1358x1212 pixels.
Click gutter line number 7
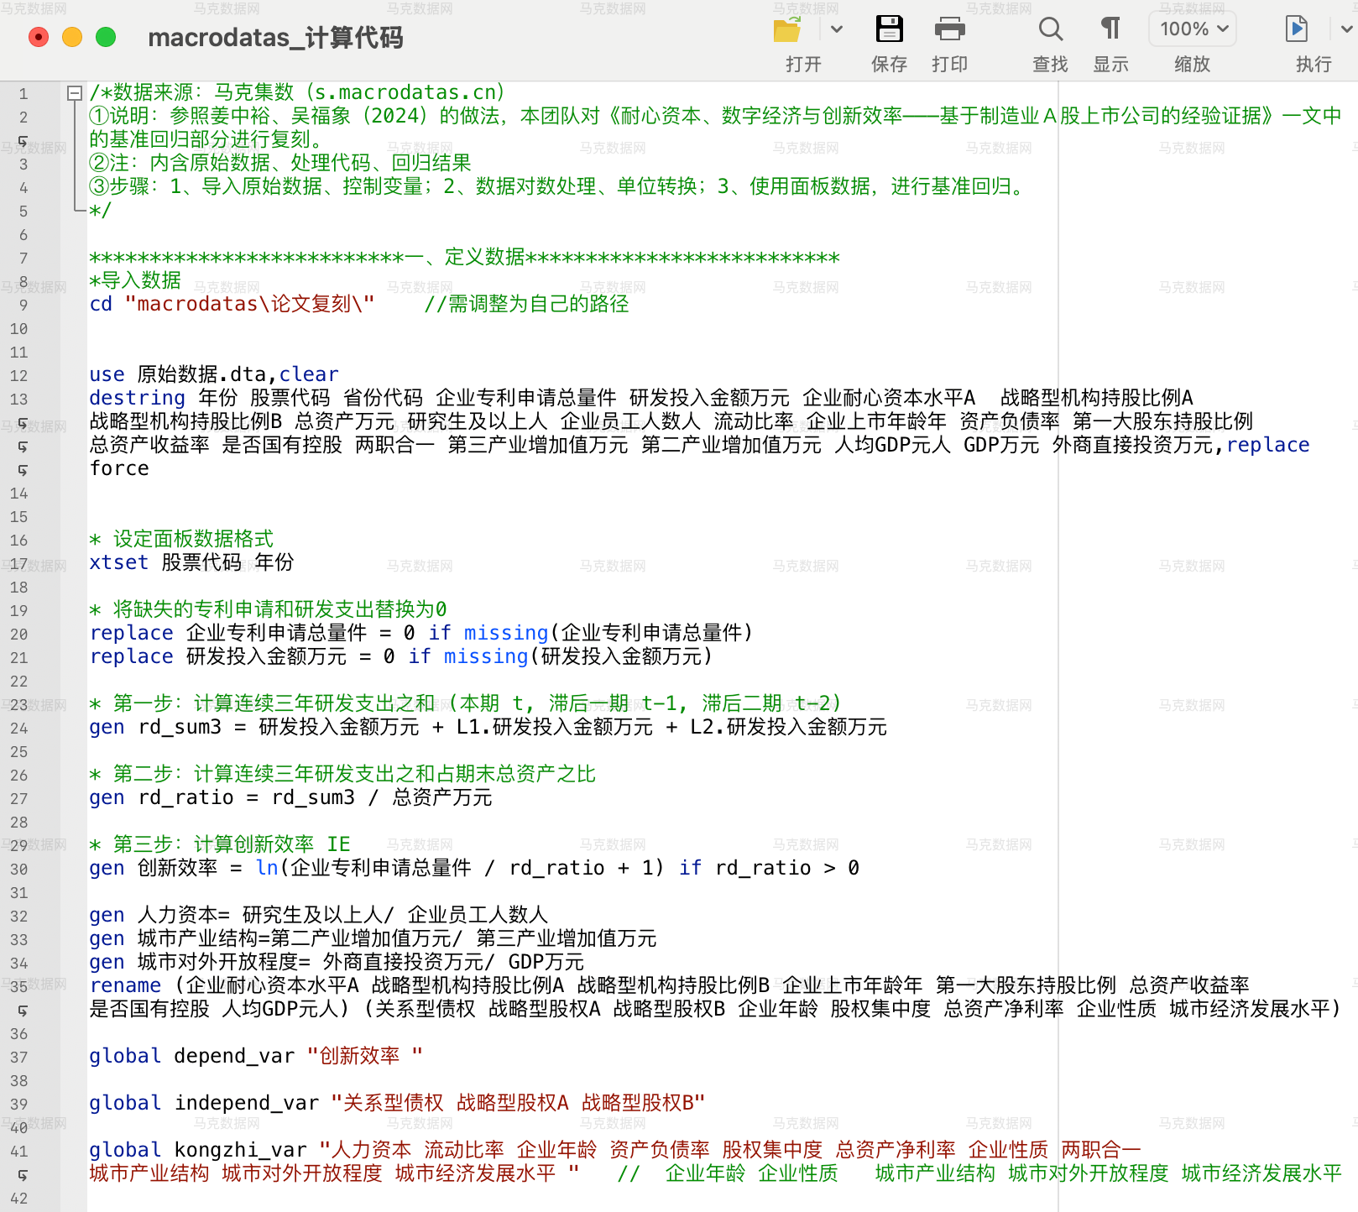pyautogui.click(x=24, y=259)
